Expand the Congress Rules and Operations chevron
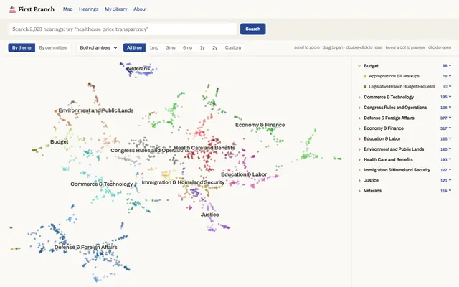This screenshot has width=459, height=287. tap(359, 108)
